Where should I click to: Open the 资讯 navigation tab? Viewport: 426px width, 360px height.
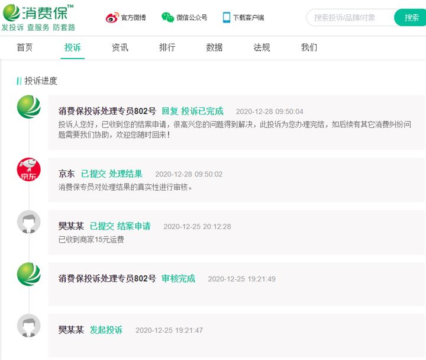[x=120, y=47]
